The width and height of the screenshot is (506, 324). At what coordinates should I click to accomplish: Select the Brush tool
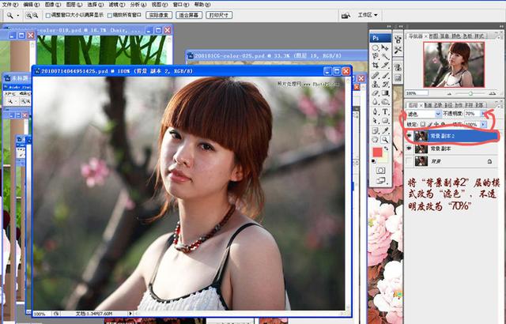pos(385,76)
